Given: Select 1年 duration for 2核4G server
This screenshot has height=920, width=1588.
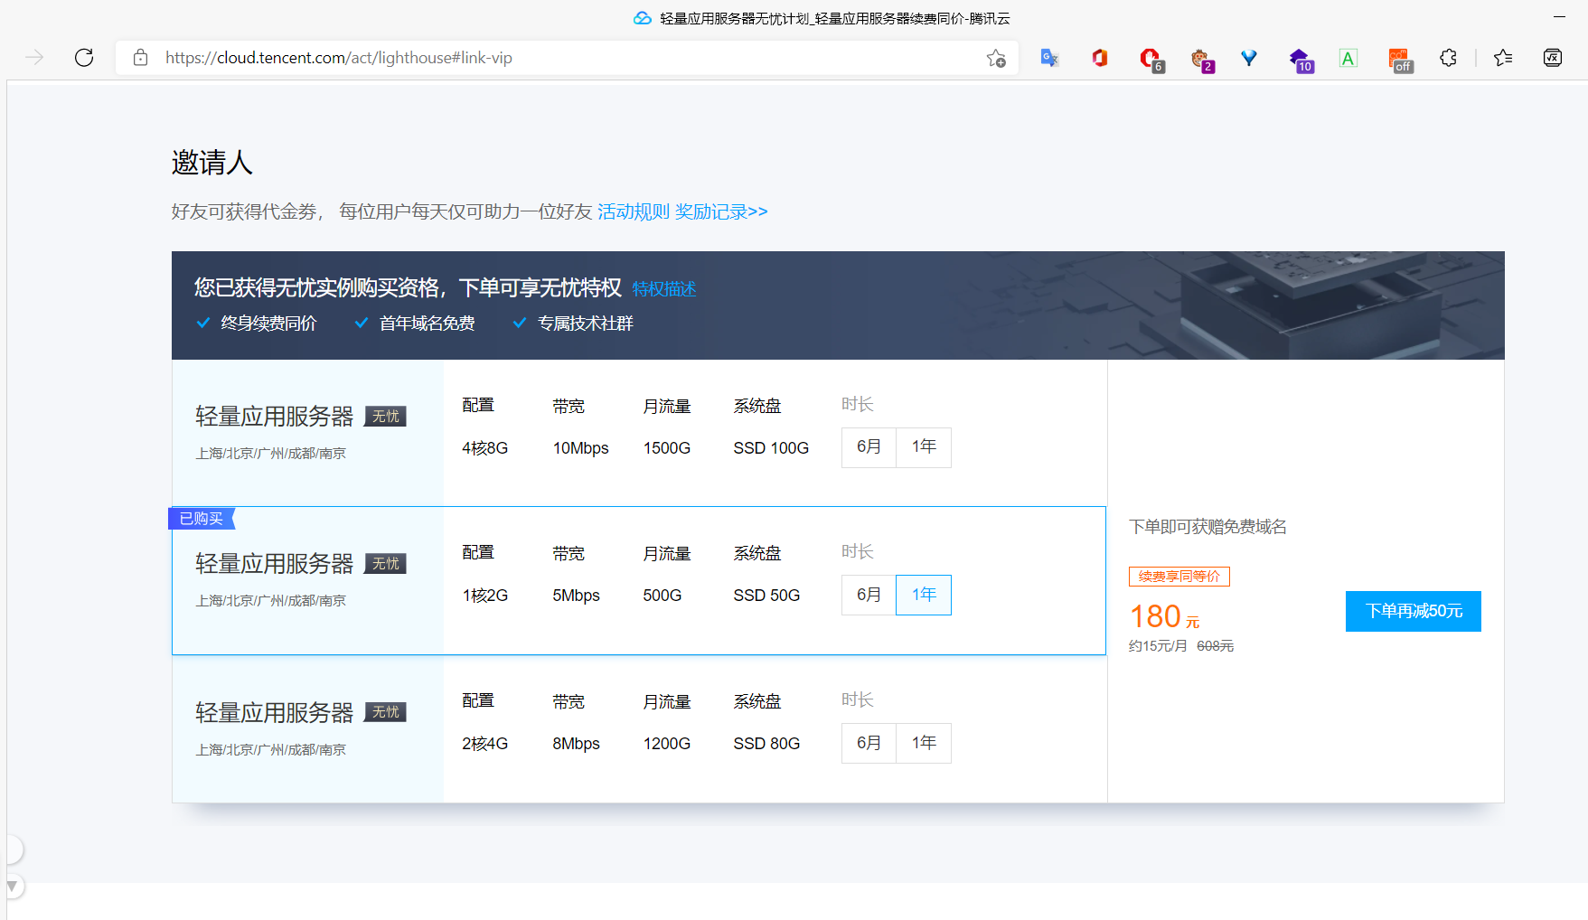Looking at the screenshot, I should click(x=924, y=743).
